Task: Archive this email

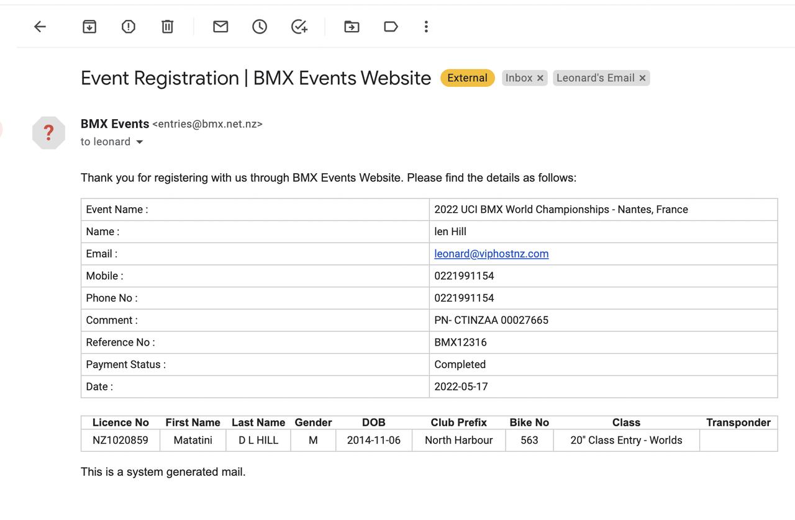Action: point(89,27)
